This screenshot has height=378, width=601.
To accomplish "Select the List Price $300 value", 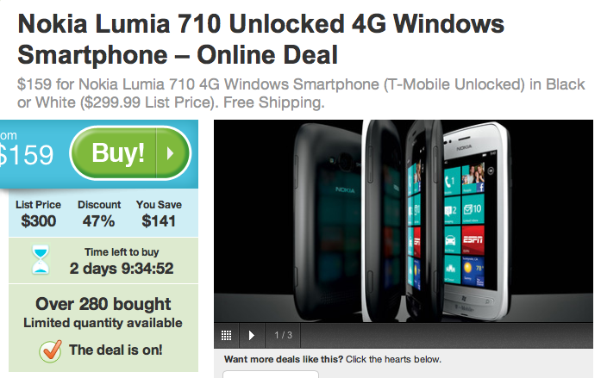I will pos(38,221).
